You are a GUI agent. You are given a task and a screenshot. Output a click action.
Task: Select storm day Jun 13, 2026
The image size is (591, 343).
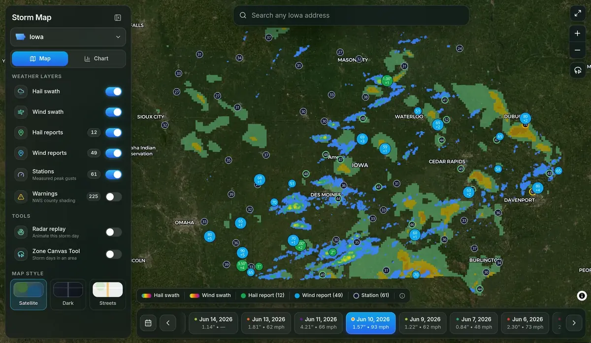266,323
